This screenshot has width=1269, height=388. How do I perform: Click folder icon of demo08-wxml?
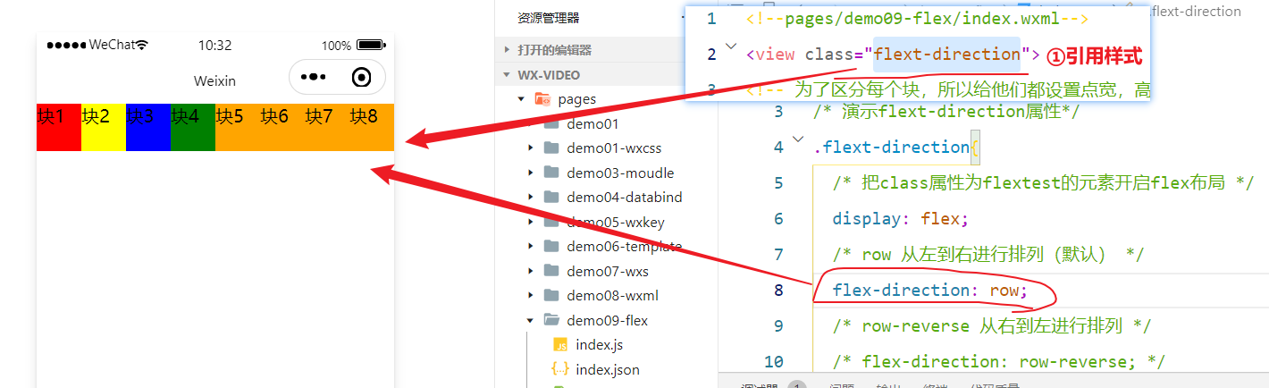(551, 295)
